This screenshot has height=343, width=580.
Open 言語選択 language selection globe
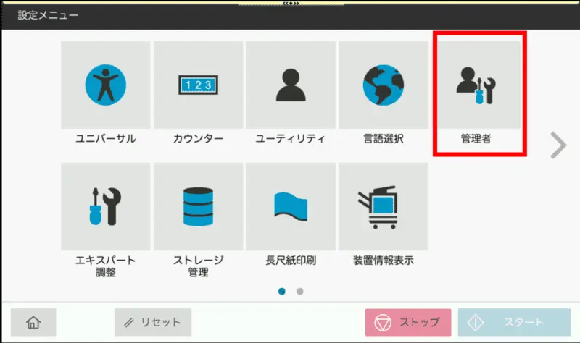click(x=383, y=85)
